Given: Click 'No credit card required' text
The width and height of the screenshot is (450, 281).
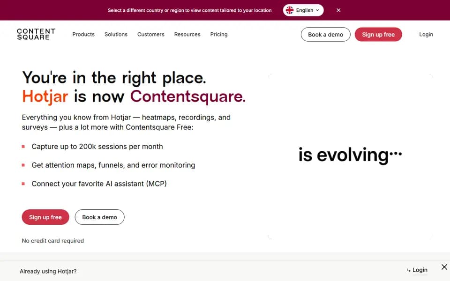Looking at the screenshot, I should tap(53, 241).
